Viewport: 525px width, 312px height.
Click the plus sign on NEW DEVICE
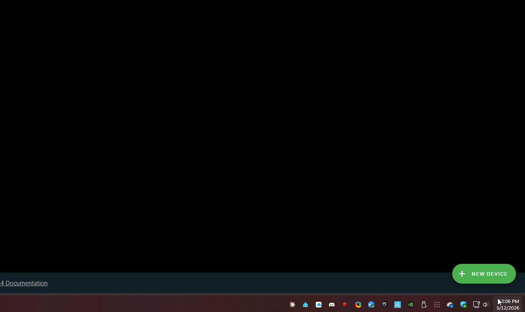click(462, 274)
